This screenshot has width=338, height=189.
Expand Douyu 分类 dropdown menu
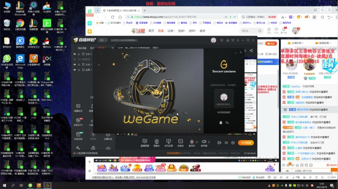click(171, 31)
